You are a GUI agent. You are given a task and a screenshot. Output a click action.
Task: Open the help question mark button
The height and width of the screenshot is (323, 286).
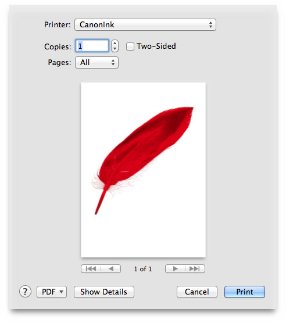25,292
